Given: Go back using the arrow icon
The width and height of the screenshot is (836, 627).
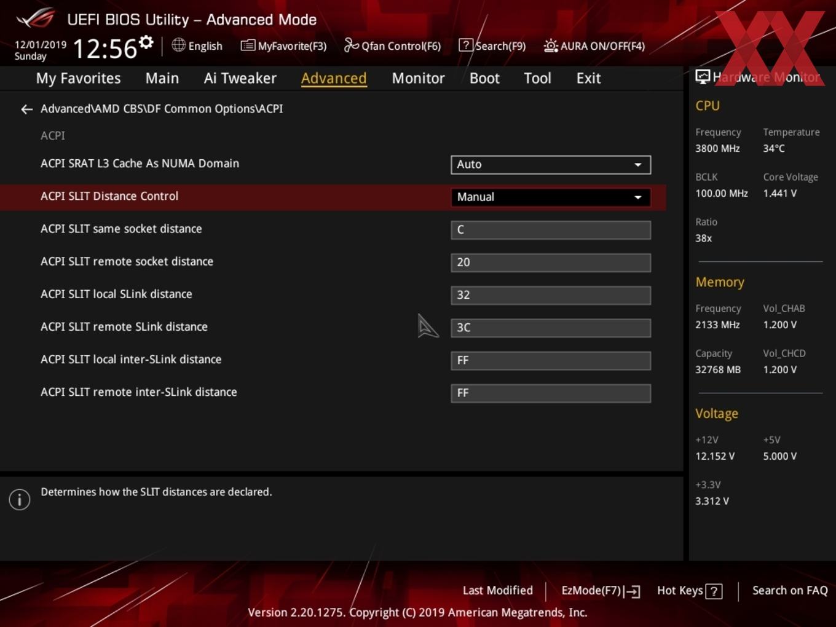Looking at the screenshot, I should (x=26, y=109).
